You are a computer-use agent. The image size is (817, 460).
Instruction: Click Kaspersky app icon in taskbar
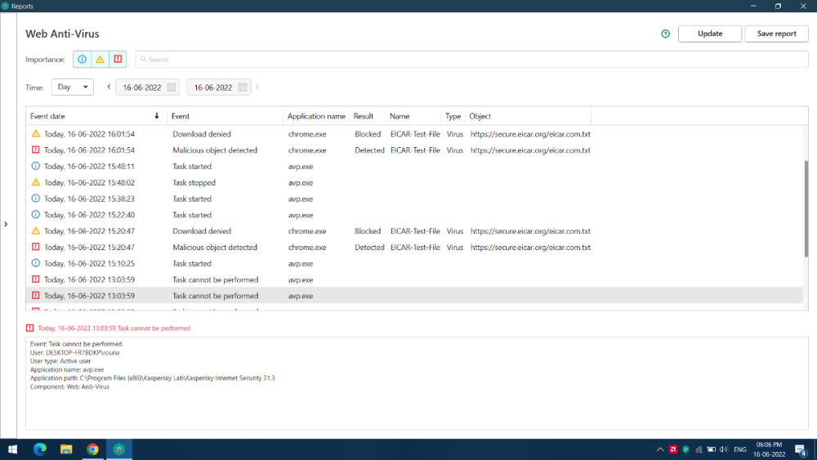tap(119, 449)
